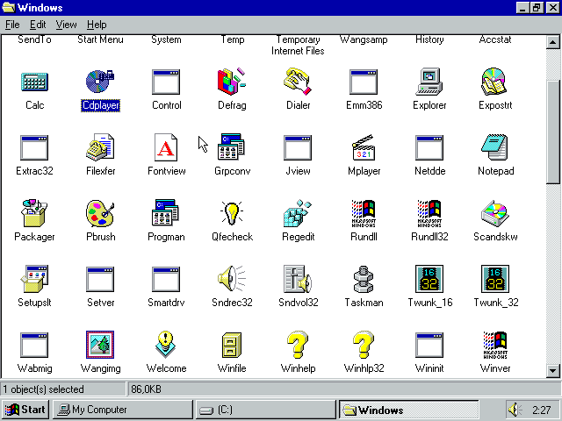Select the Defrag icon

(x=232, y=82)
